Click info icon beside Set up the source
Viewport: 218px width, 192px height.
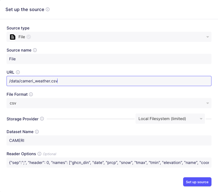[x=48, y=9]
